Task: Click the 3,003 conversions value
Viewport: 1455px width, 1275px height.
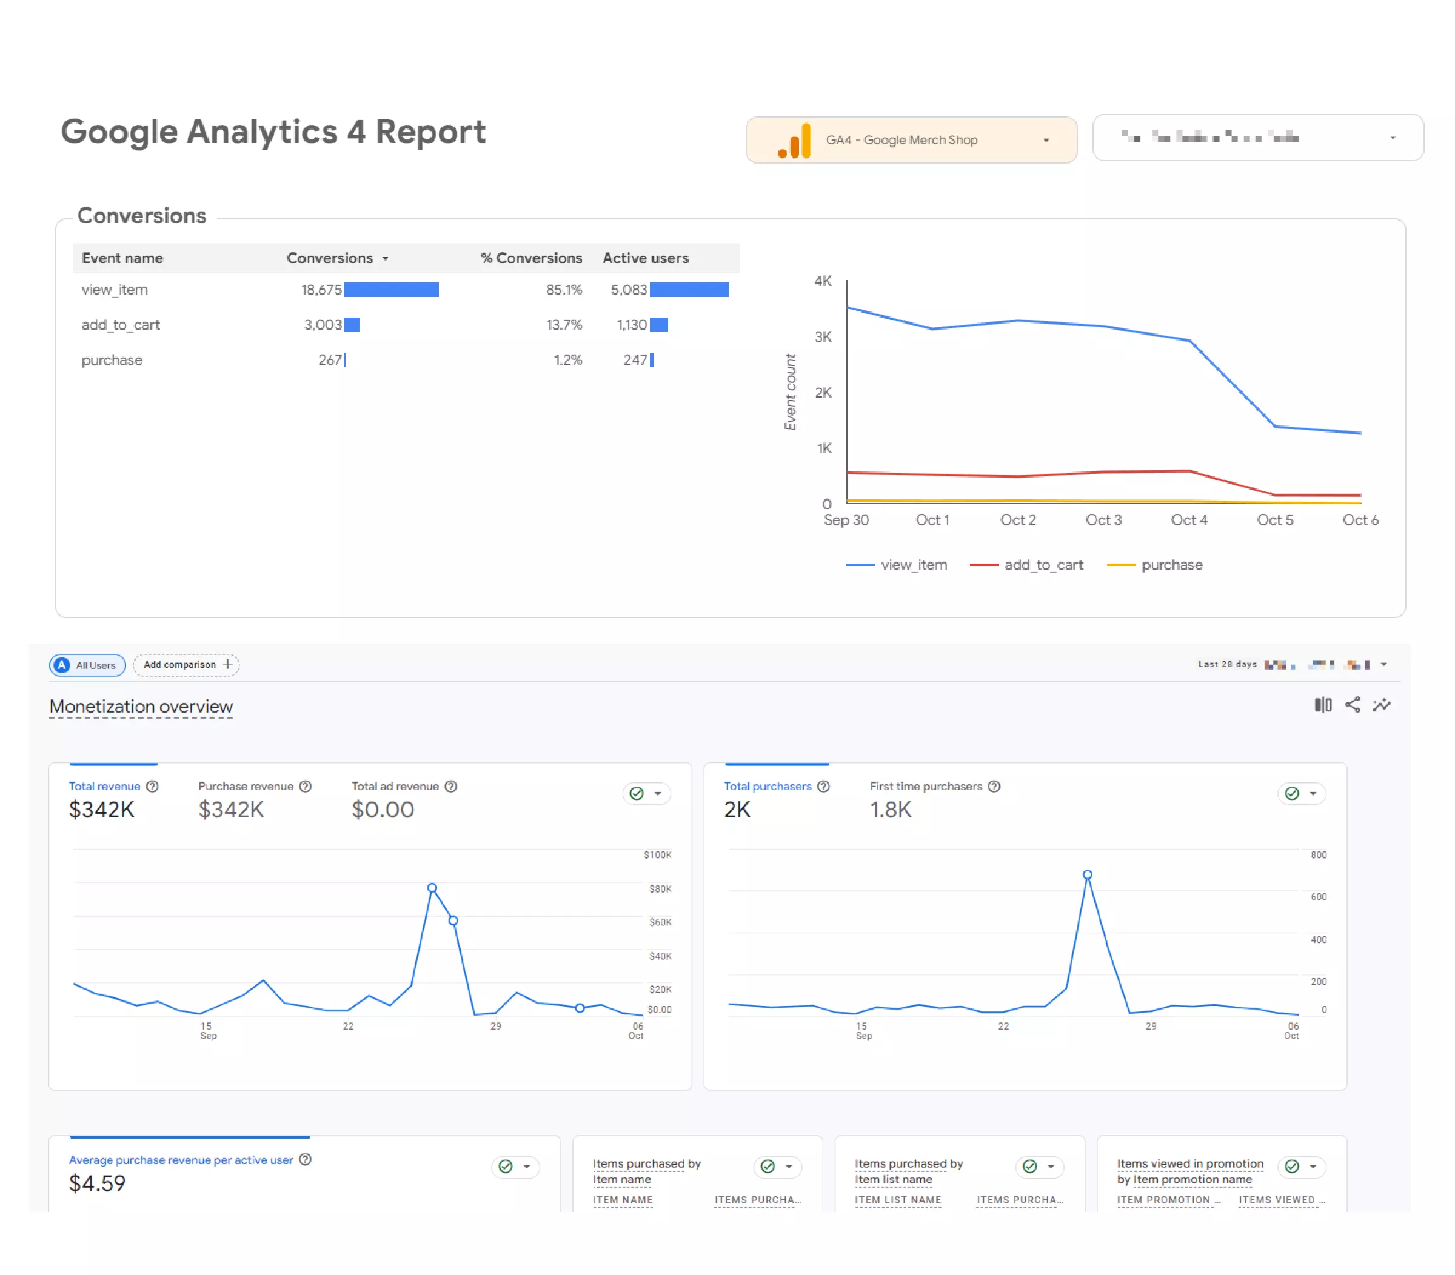Action: pyautogui.click(x=323, y=324)
